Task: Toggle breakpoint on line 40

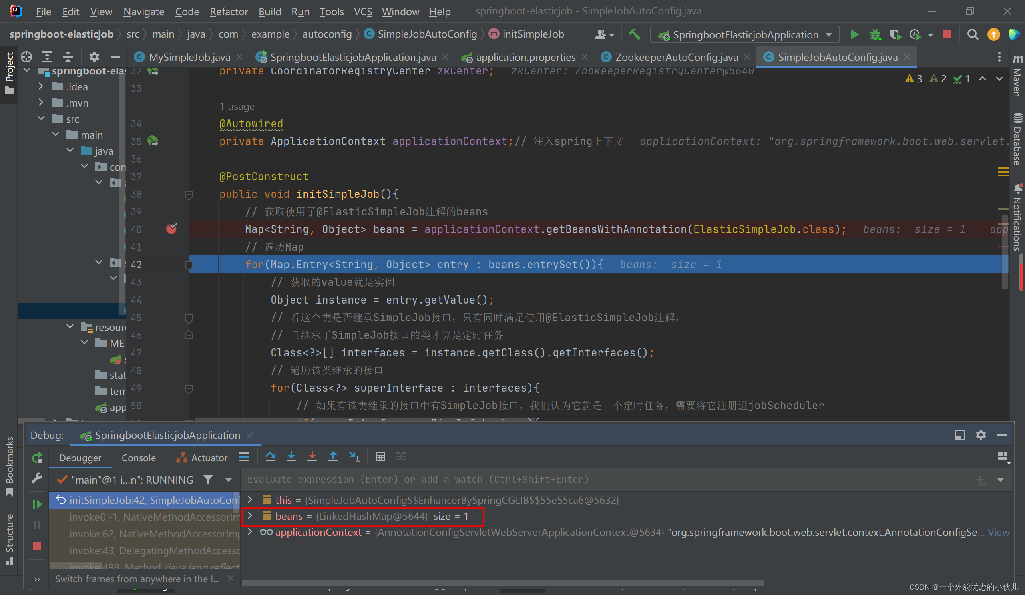Action: 172,229
